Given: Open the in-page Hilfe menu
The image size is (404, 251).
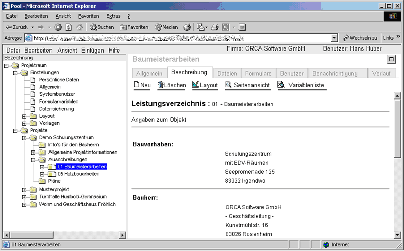Looking at the screenshot, I should coord(114,51).
